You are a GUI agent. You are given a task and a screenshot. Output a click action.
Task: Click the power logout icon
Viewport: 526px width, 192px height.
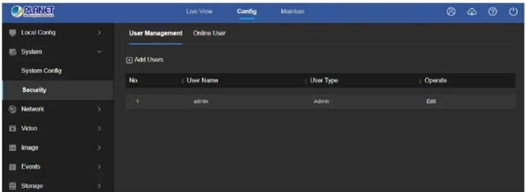[x=512, y=11]
